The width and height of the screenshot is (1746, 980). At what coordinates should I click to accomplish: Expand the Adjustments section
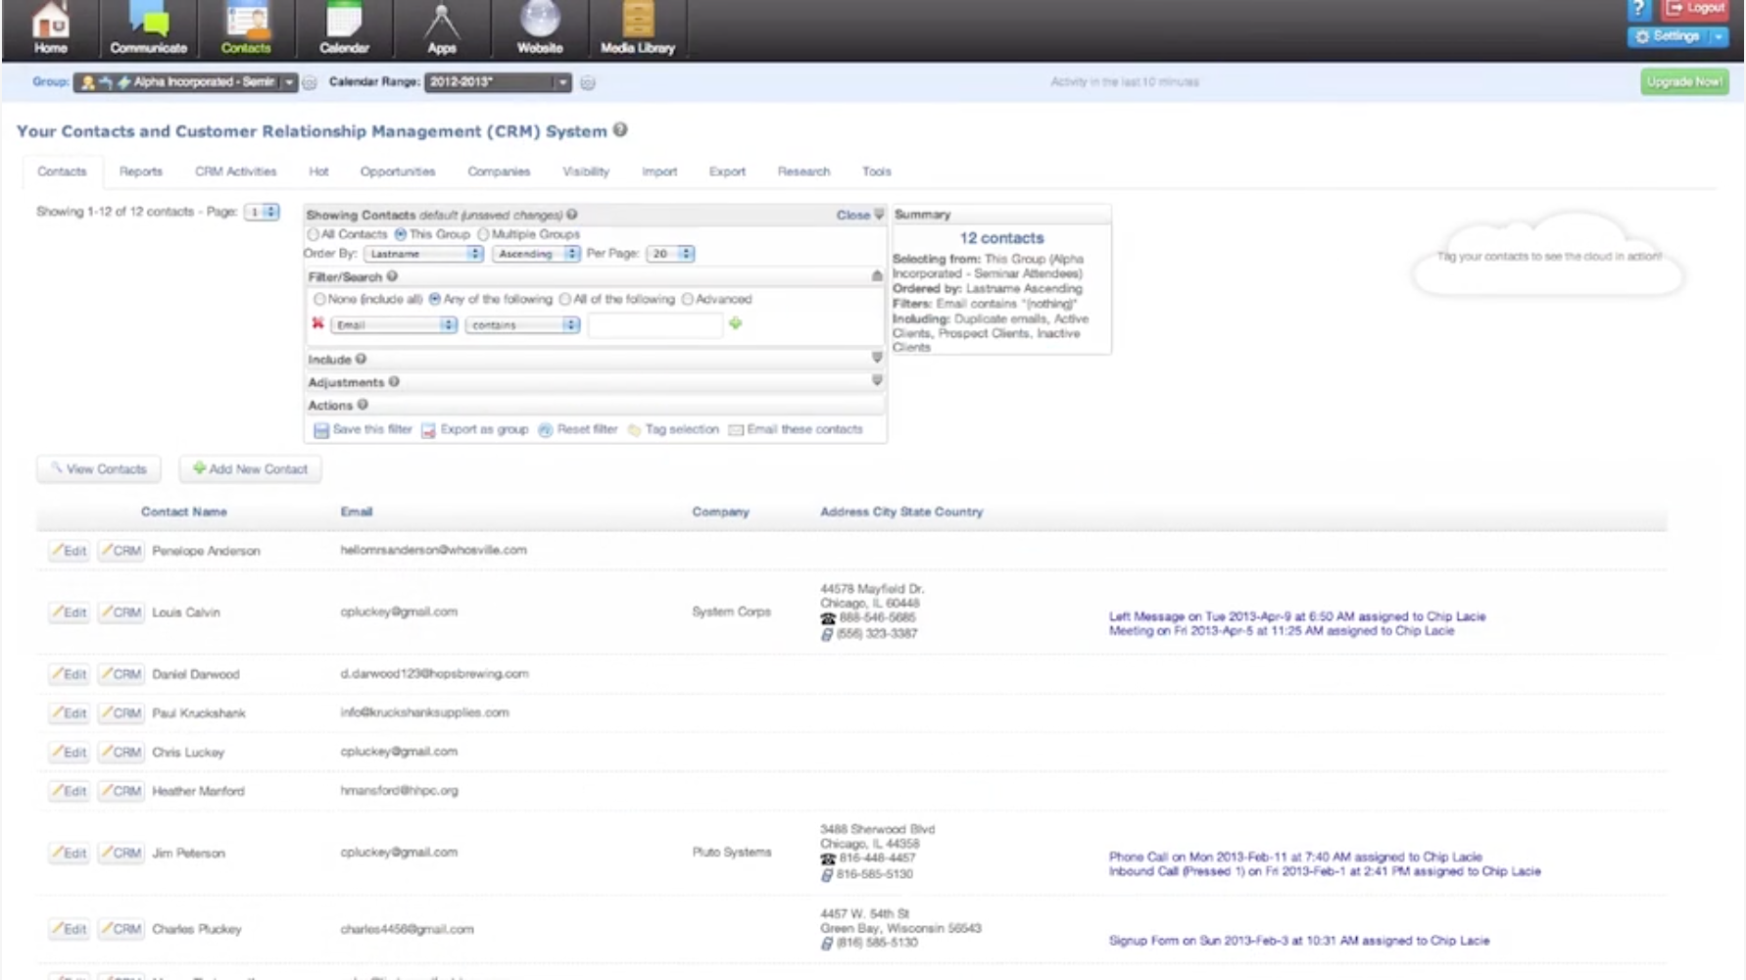click(x=876, y=381)
